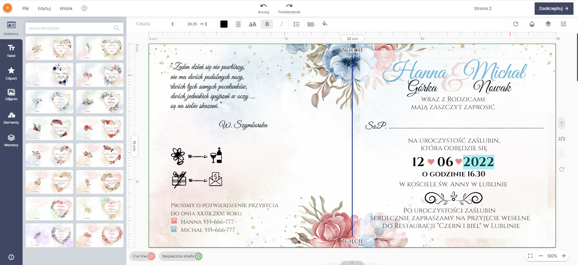Click the Strona 2 page label
Screen dimensions: 578x265
[483, 8]
